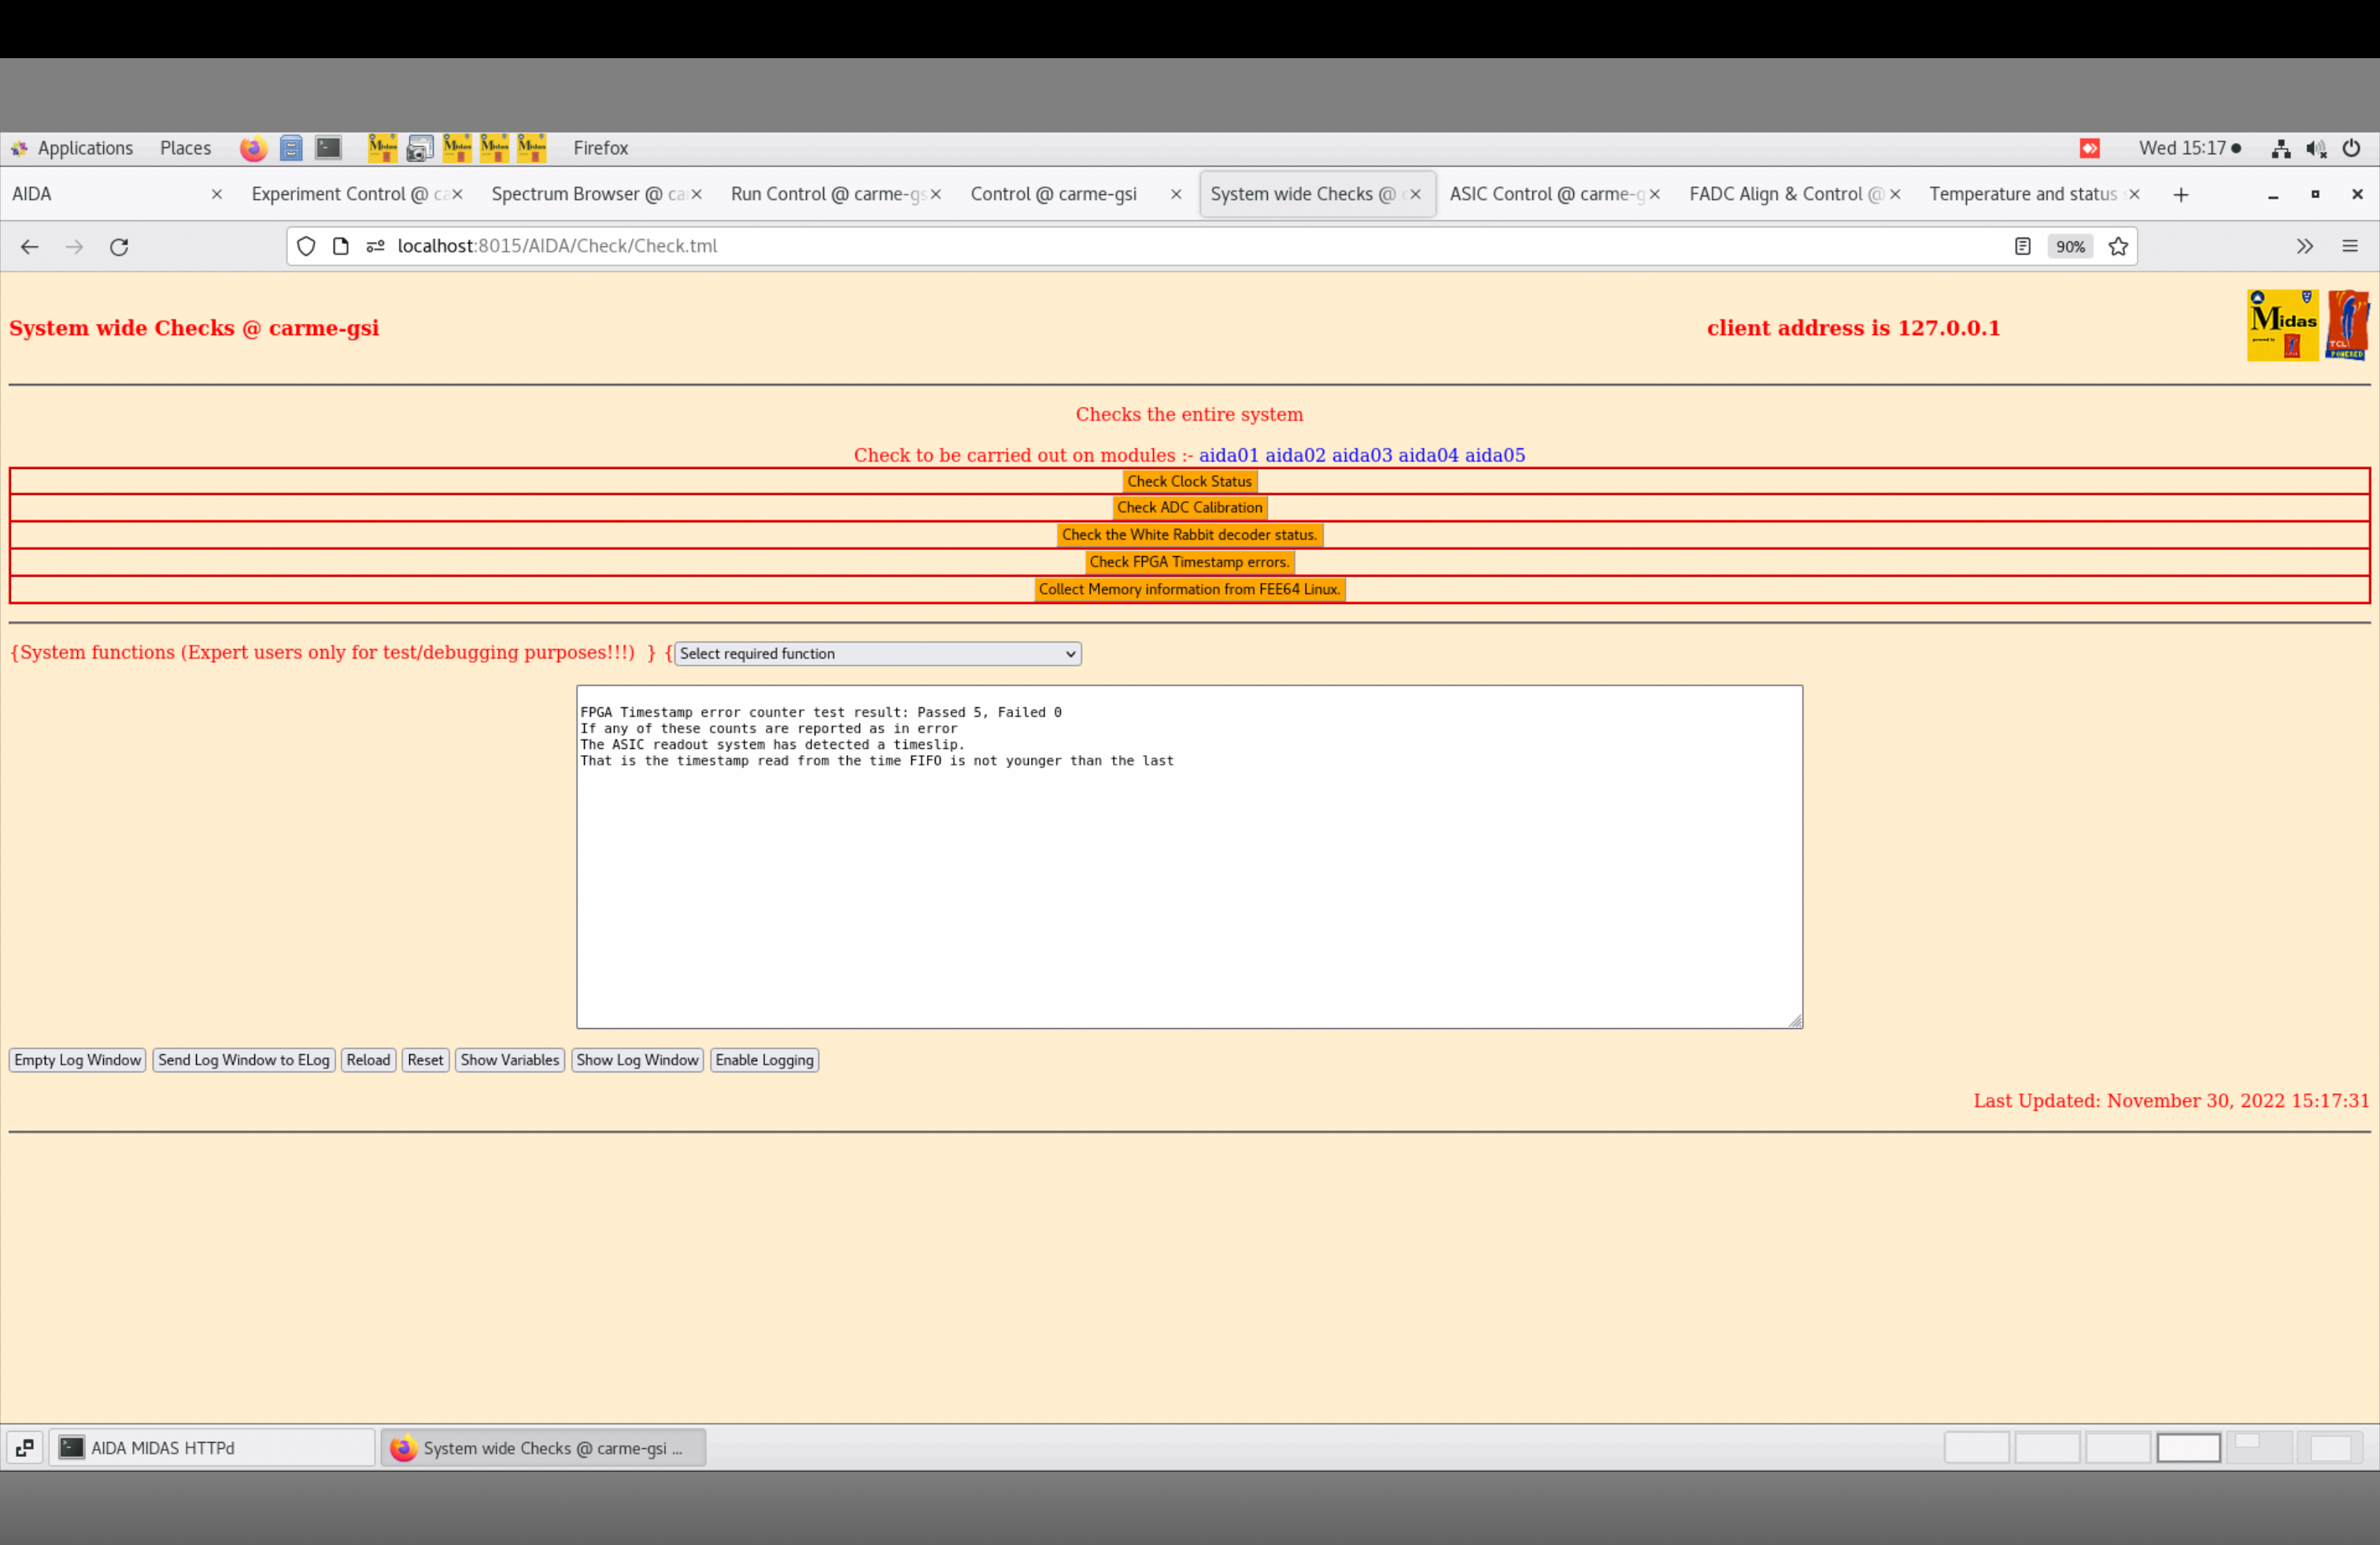Click inside the log output text area
2380x1545 pixels.
1189,879
